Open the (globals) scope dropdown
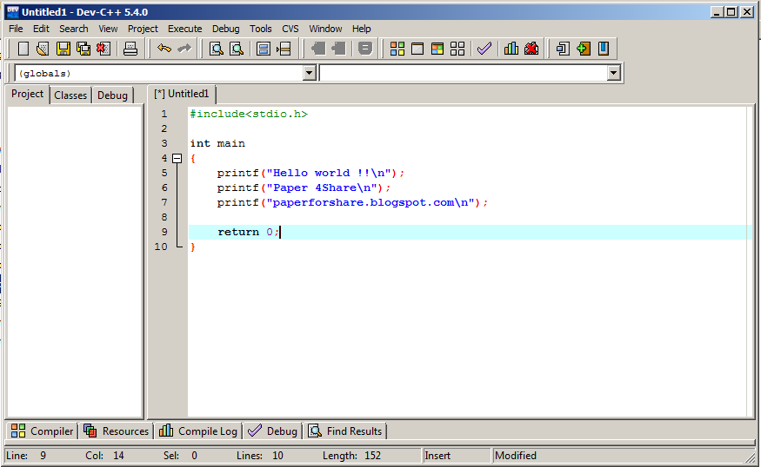 (x=309, y=74)
